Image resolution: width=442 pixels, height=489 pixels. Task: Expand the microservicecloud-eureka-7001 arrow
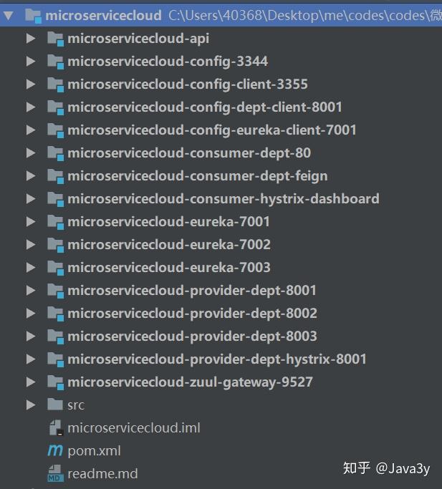coord(31,221)
